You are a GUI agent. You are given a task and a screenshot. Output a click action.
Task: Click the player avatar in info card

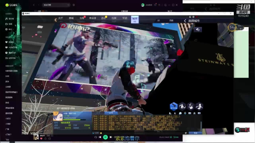pyautogui.click(x=58, y=116)
